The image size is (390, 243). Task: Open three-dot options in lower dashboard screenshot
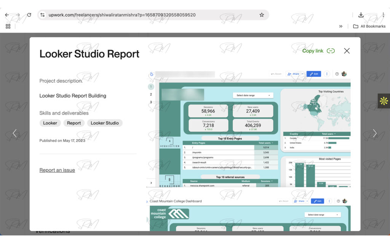(329, 201)
